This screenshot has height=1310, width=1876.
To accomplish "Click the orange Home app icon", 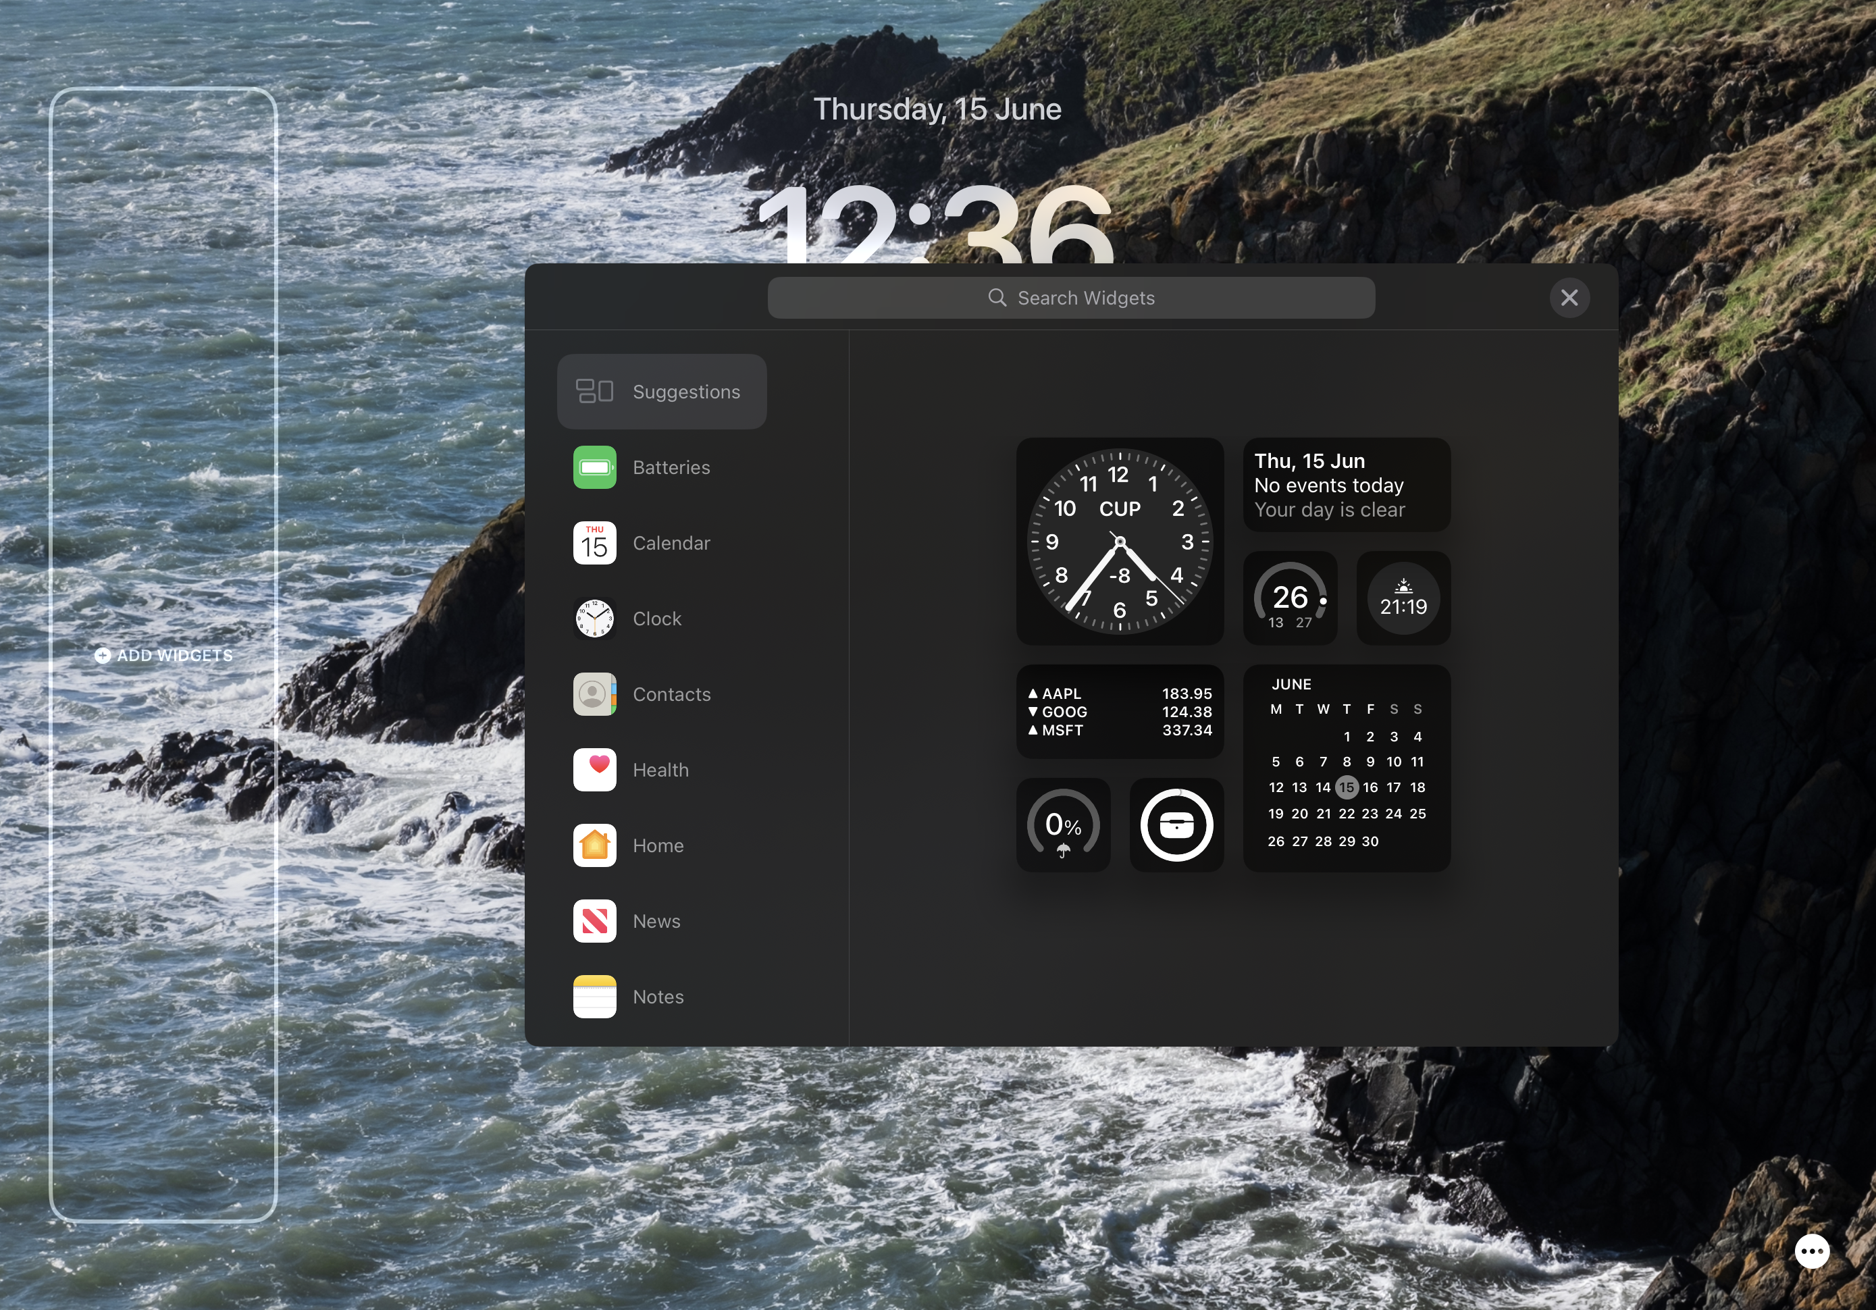I will 594,846.
